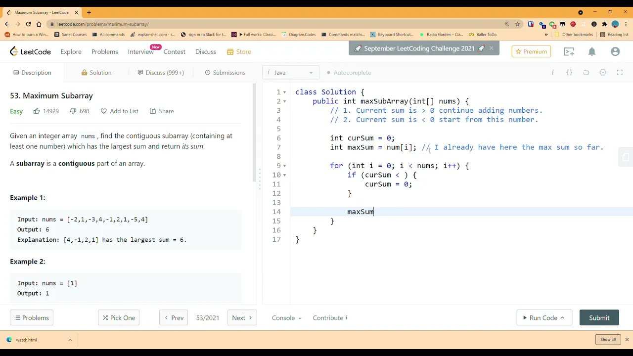Pick One random problem
This screenshot has height=356, width=633.
pos(118,318)
